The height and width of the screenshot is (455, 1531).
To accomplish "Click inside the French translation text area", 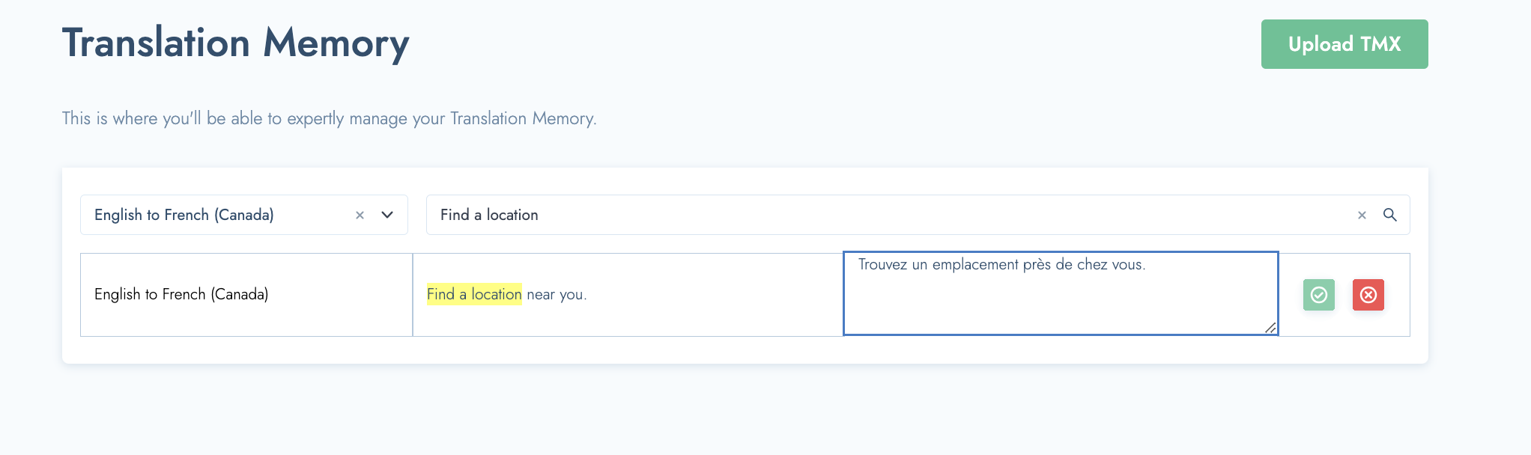I will (1061, 293).
